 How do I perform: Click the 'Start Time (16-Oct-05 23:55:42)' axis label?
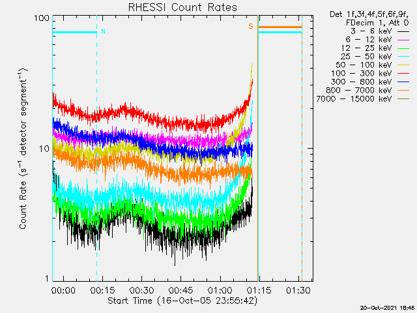click(x=182, y=301)
